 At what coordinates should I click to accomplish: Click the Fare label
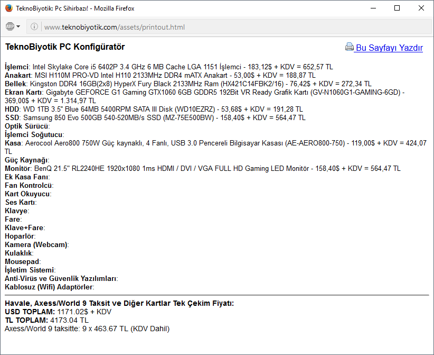click(x=13, y=219)
